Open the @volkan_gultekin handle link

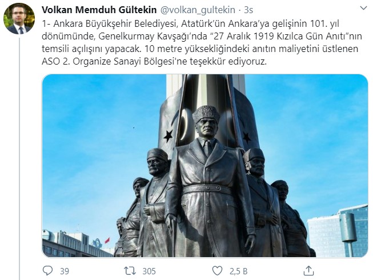(198, 10)
